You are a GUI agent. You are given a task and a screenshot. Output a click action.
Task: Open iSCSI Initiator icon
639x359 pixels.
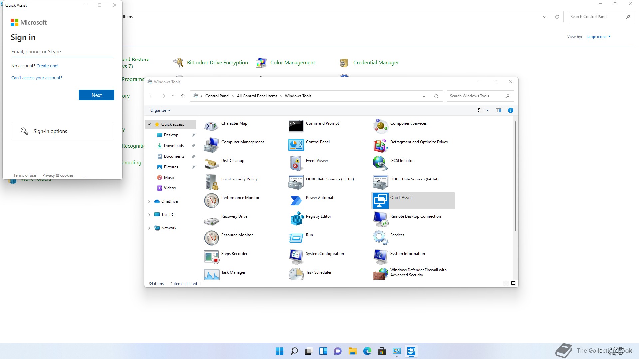pyautogui.click(x=380, y=164)
